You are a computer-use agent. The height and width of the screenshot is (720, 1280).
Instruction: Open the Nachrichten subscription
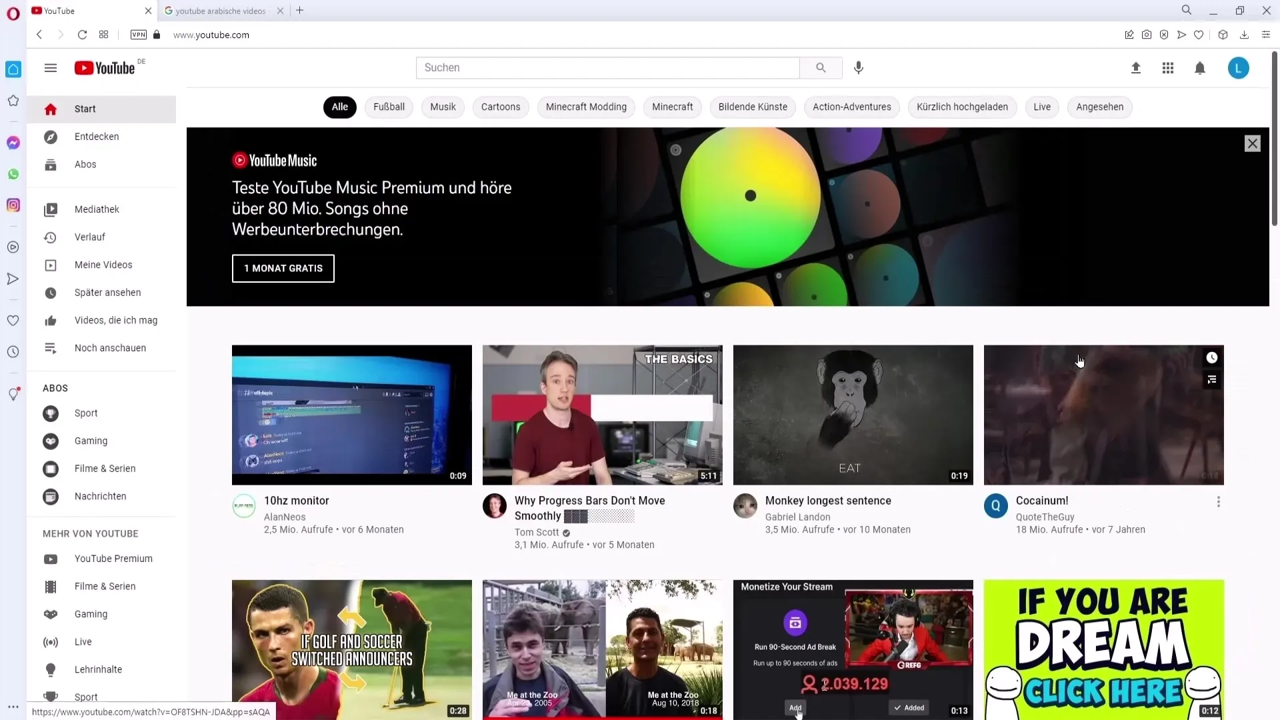click(101, 497)
